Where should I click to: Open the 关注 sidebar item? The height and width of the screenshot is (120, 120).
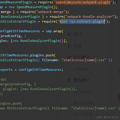(77, 46)
